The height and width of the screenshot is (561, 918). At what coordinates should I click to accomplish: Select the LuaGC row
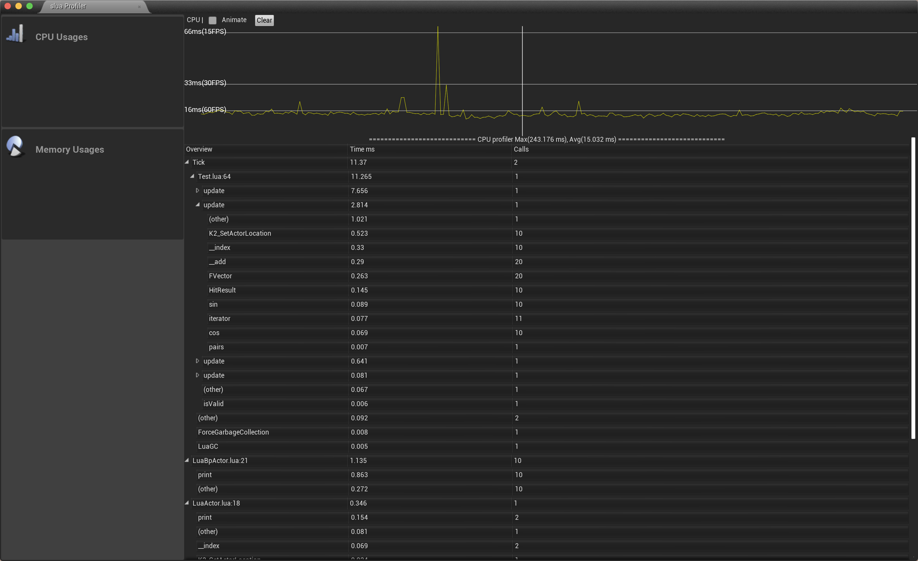[208, 446]
